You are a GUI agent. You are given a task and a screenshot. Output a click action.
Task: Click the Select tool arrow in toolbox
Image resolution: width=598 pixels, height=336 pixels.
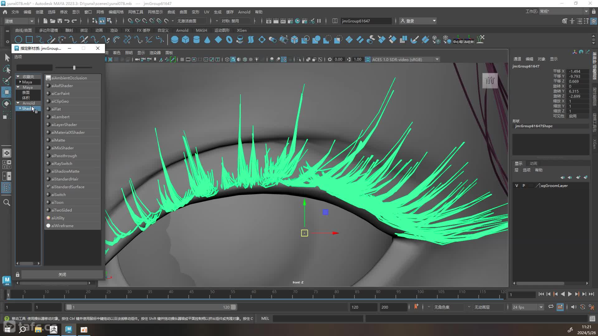(7, 57)
